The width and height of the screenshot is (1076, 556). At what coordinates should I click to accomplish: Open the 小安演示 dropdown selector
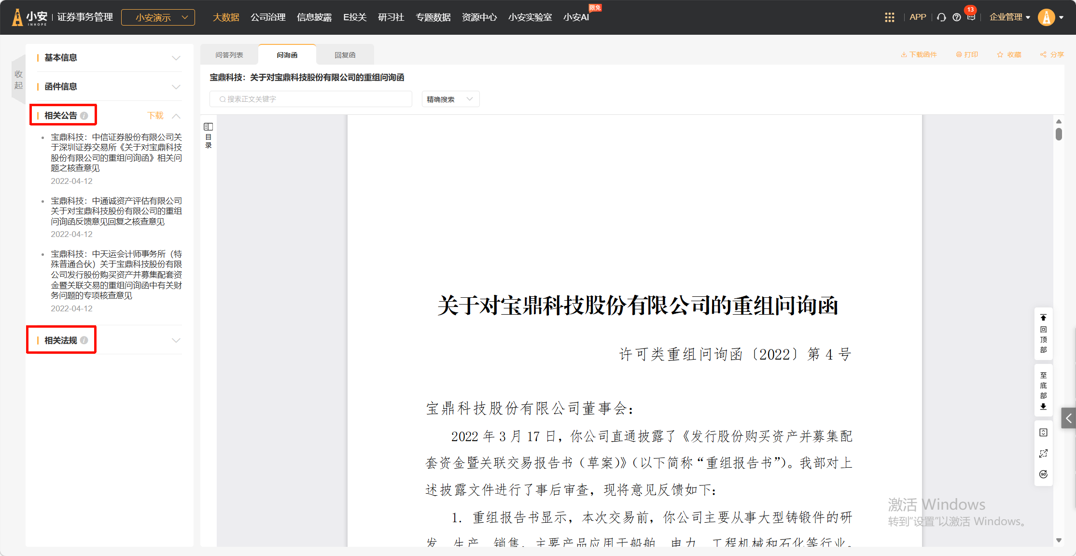coord(158,17)
